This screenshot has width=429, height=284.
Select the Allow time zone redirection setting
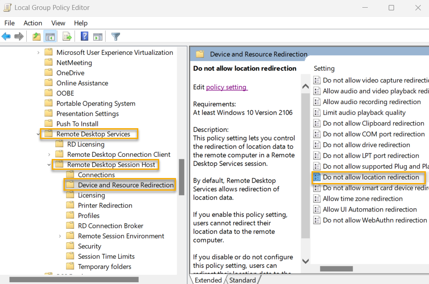(358, 198)
